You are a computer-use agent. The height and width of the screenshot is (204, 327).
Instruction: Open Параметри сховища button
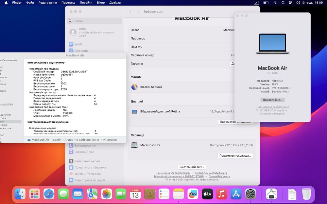click(x=235, y=155)
